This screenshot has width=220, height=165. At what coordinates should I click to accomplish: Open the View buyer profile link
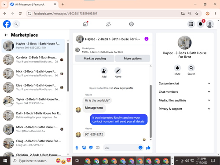pos(124,88)
